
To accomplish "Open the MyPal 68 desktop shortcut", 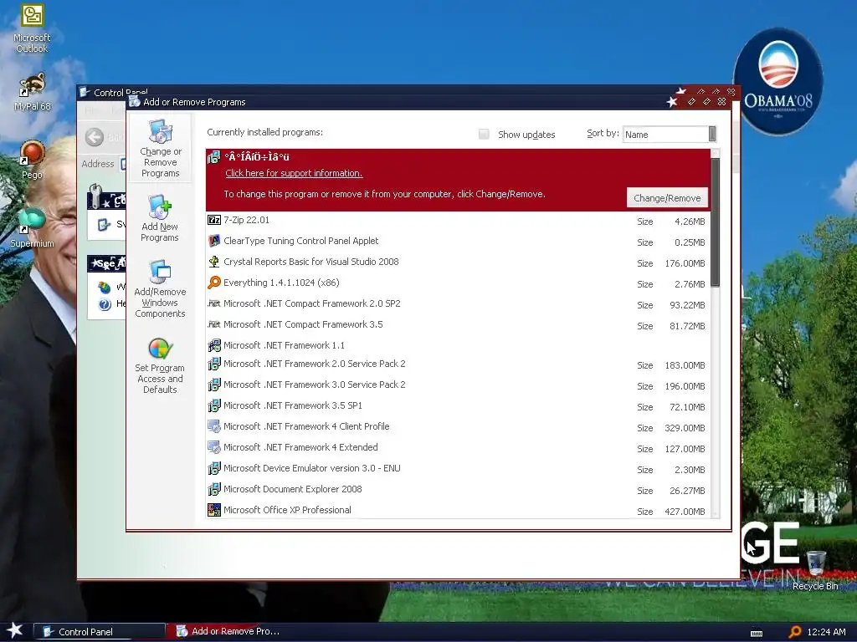I will point(32,92).
